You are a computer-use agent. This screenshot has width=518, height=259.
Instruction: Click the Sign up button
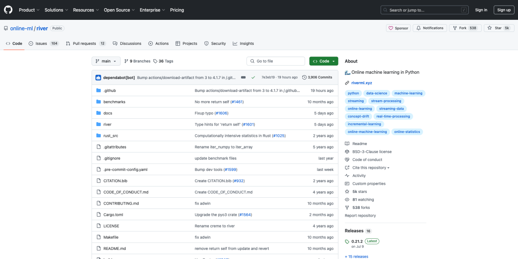click(x=504, y=10)
